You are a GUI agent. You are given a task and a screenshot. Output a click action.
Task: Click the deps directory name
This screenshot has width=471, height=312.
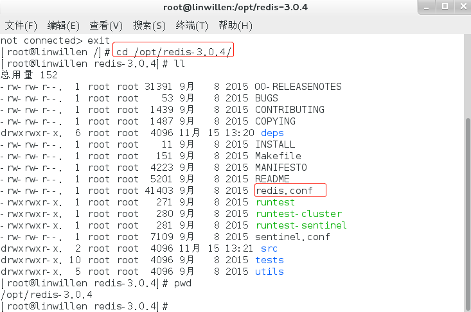[x=272, y=133]
